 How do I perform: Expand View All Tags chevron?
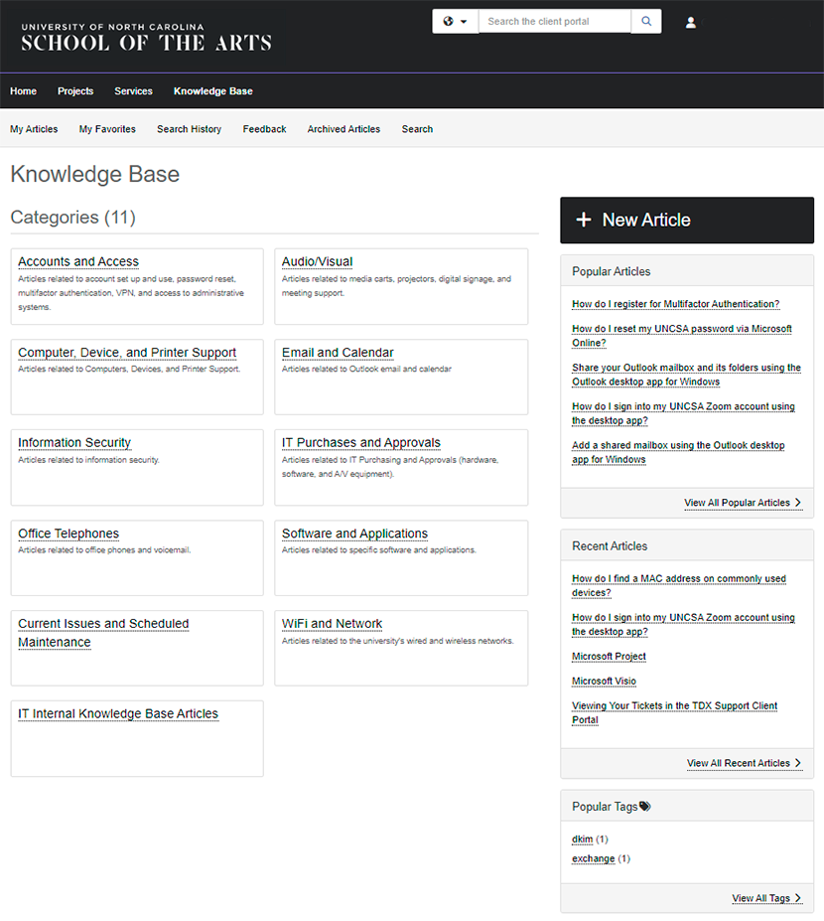pyautogui.click(x=799, y=897)
